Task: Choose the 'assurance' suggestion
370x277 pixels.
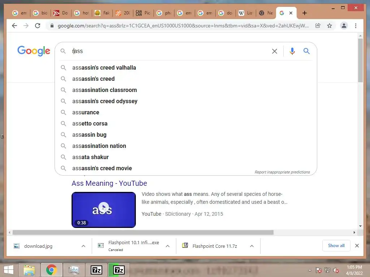Action: [x=86, y=113]
